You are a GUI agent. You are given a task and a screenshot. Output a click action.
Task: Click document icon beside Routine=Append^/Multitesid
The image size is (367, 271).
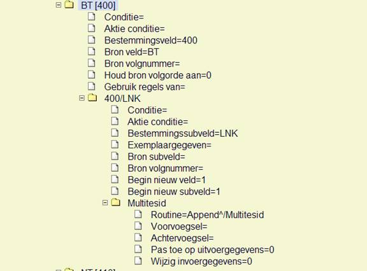138,214
